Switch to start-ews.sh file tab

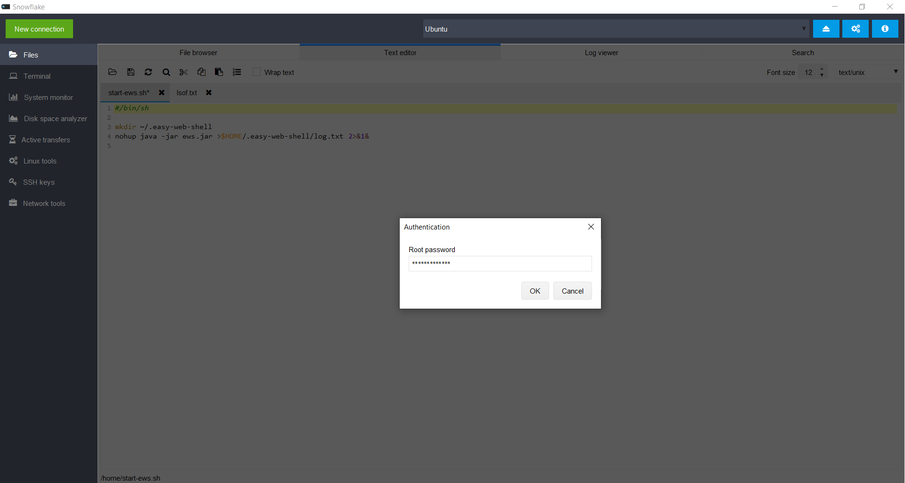coord(129,93)
